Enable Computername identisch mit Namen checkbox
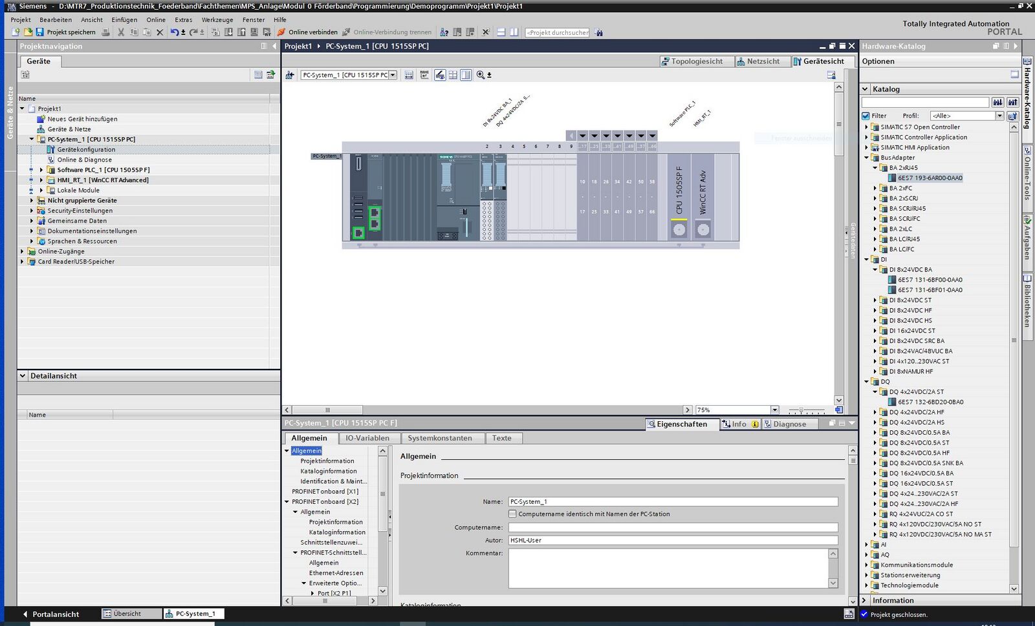This screenshot has width=1035, height=626. [x=512, y=514]
